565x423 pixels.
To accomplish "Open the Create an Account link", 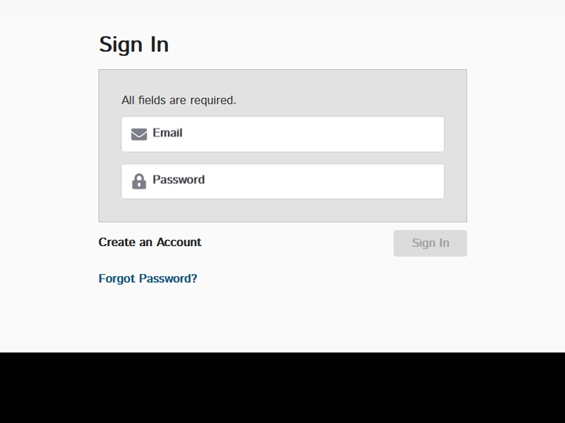I will click(150, 242).
